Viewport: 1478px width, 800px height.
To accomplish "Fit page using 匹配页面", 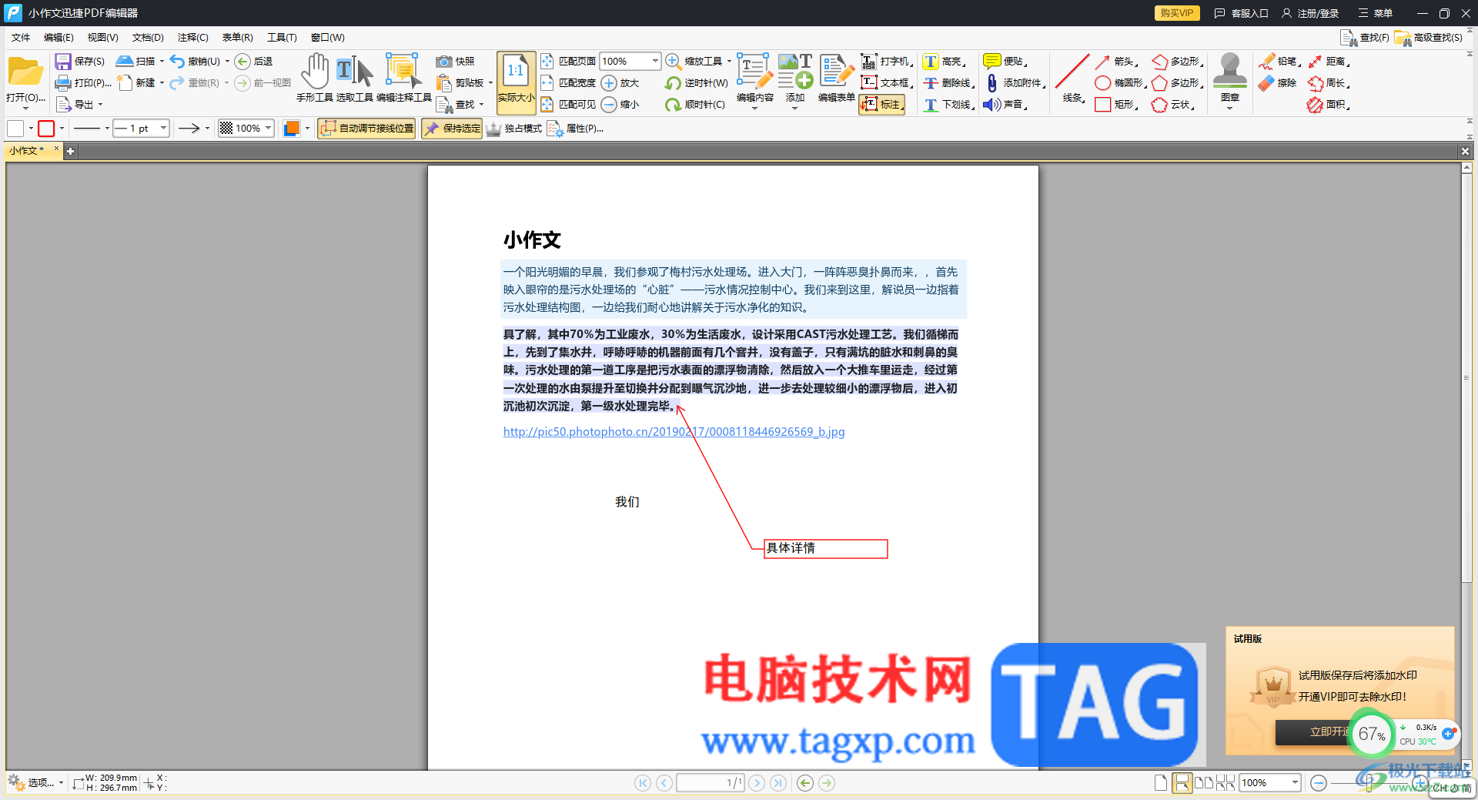I will (x=568, y=61).
